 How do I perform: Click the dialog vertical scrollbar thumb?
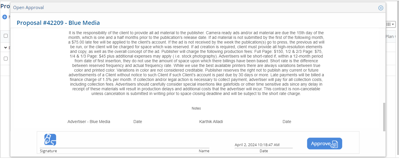[384, 117]
